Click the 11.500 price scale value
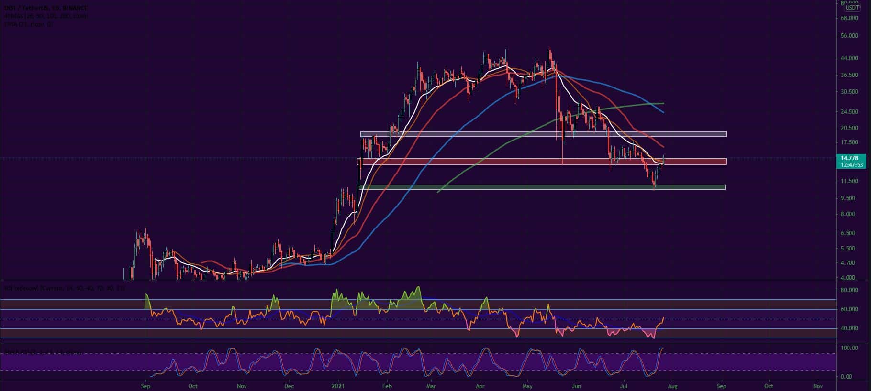Viewport: 871px width, 391px height. click(x=849, y=182)
